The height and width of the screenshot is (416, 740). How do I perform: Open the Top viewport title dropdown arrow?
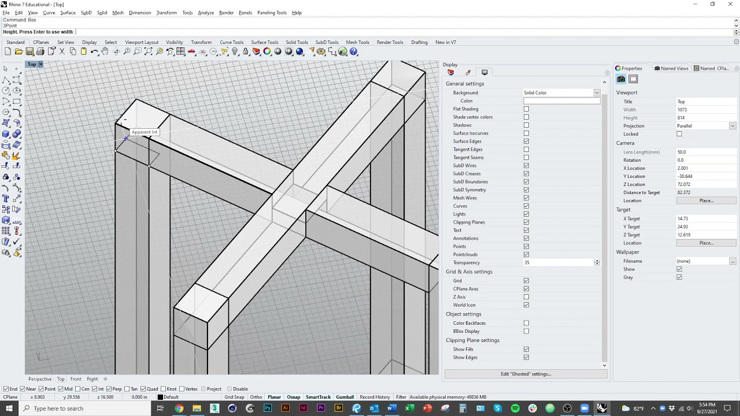pyautogui.click(x=40, y=65)
